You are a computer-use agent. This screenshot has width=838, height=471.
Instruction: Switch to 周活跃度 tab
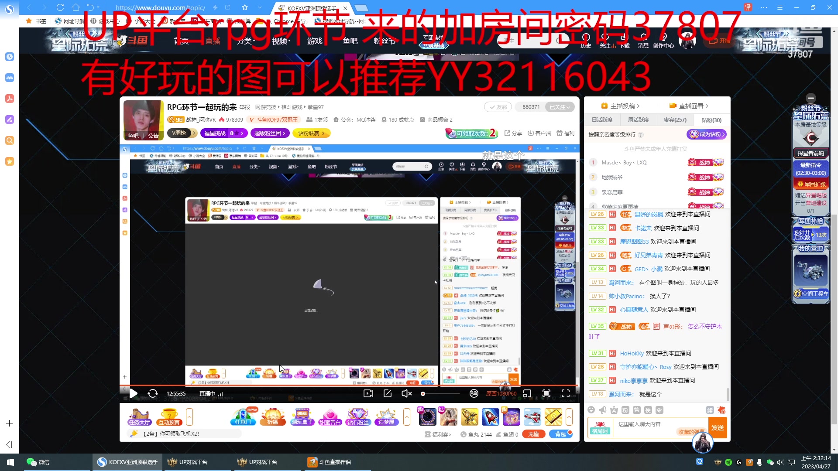639,120
